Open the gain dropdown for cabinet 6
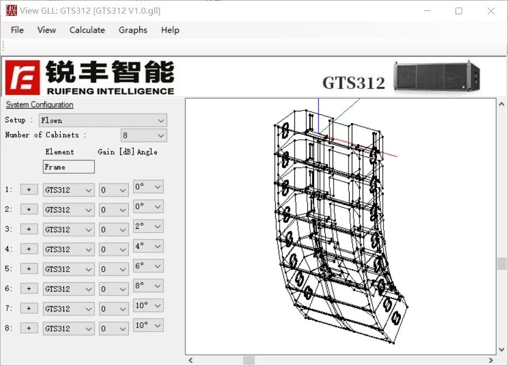 (114, 289)
